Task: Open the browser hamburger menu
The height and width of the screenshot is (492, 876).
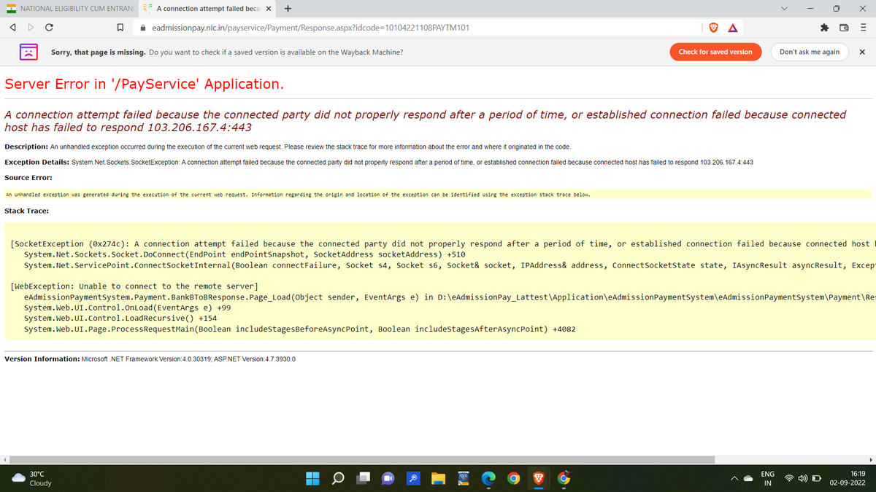Action: (x=863, y=27)
